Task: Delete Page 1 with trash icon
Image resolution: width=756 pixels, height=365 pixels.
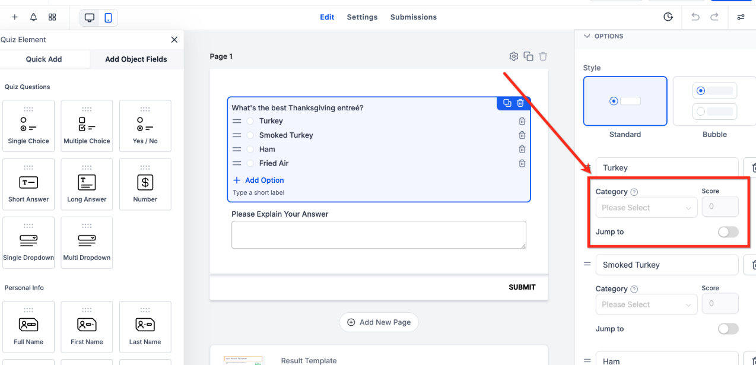Action: point(543,56)
